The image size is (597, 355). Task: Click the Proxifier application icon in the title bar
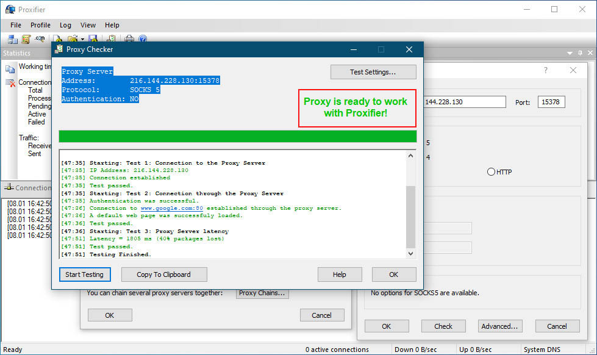[10, 9]
